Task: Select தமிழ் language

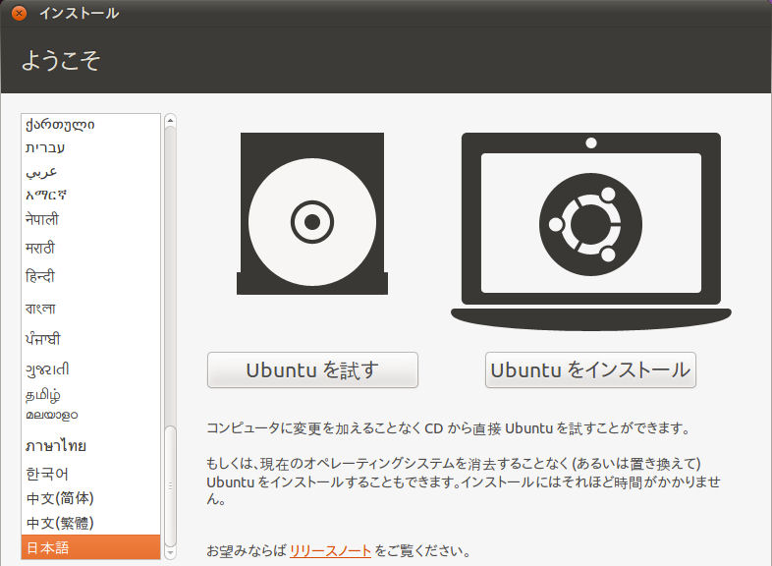Action: 90,395
